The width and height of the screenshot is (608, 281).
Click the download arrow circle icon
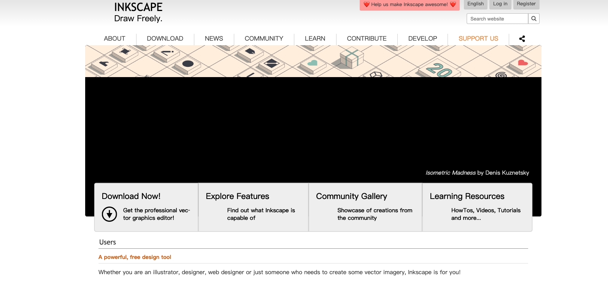[x=110, y=214]
